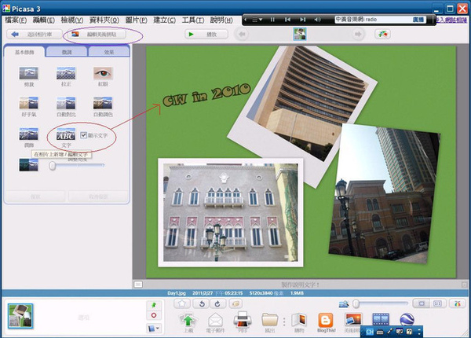Image resolution: width=471 pixels, height=338 pixels.
Task: Click the green pin Hold icon
Action: click(154, 305)
